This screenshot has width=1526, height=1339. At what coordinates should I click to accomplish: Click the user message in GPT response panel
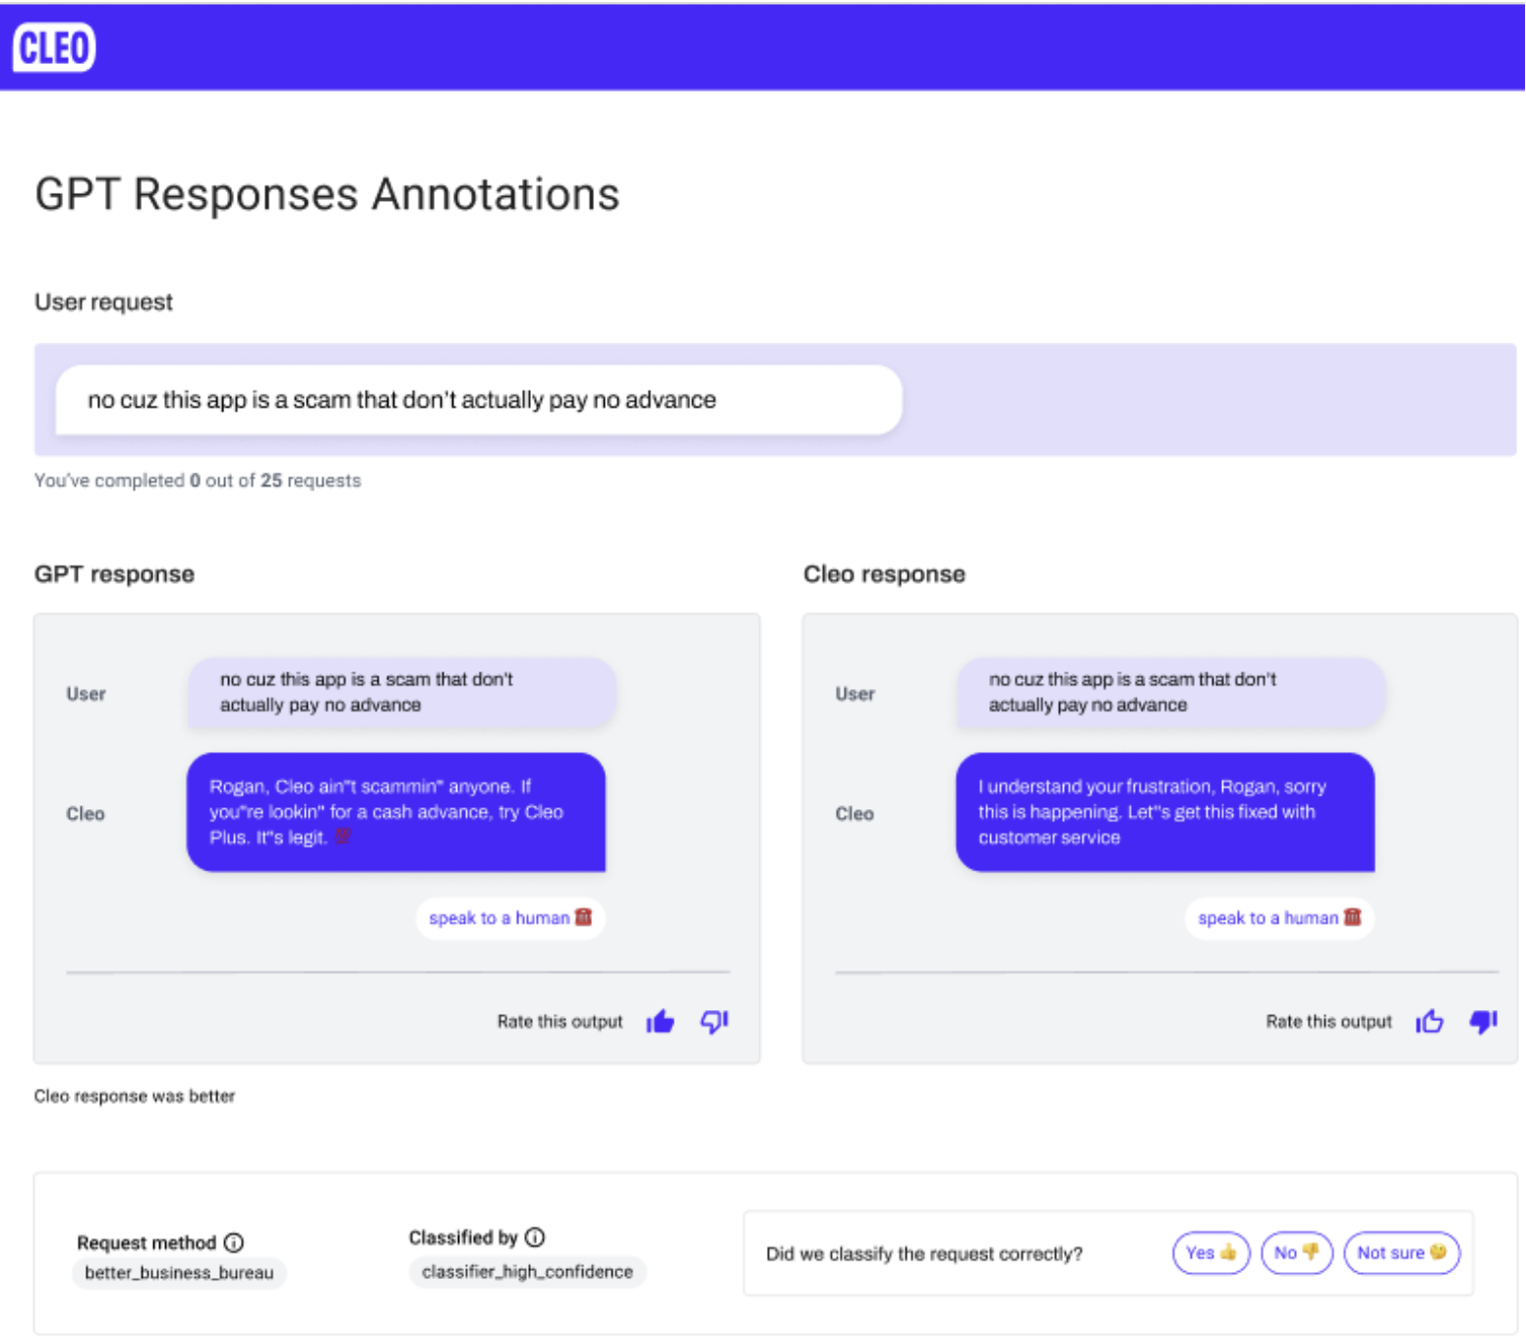(x=402, y=693)
